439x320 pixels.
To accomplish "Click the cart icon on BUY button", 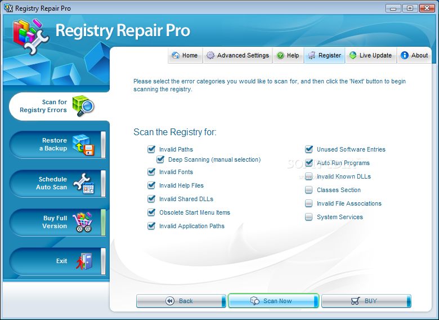I will tap(355, 301).
